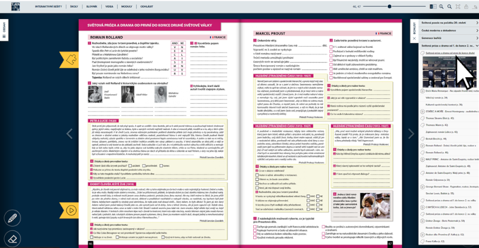
Task: Open the Obsah contents side tab
Action: [x=4, y=30]
